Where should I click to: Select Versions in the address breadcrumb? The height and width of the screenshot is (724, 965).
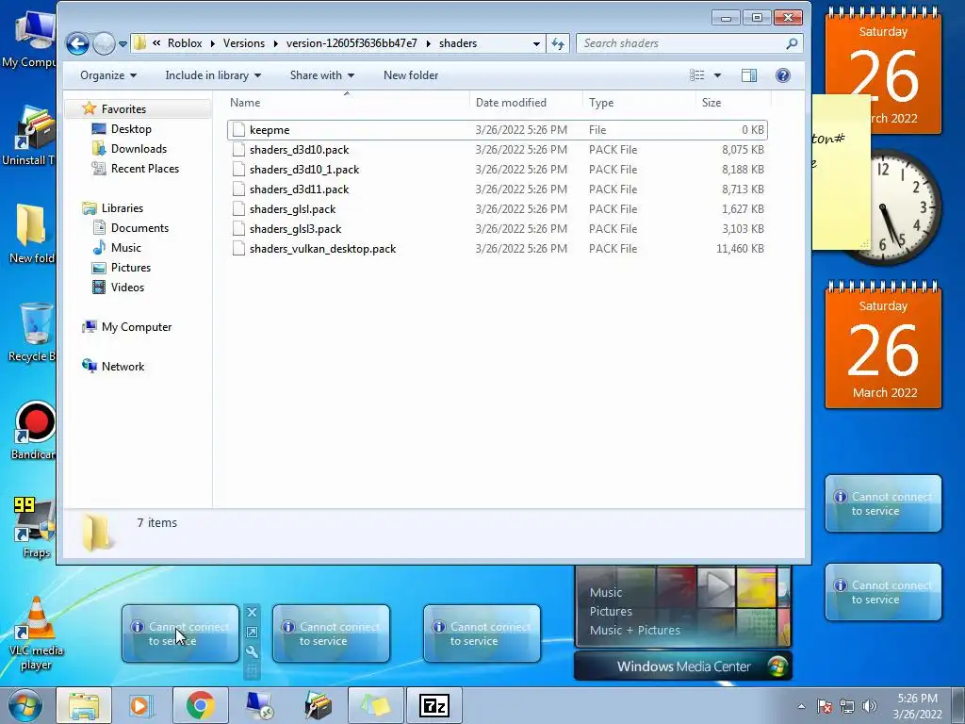click(x=244, y=43)
